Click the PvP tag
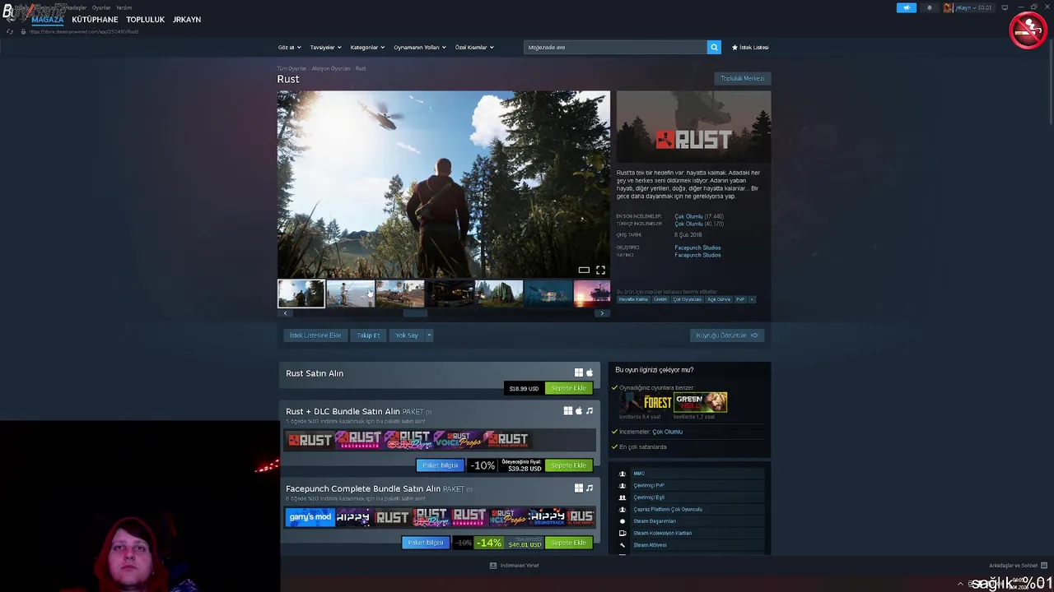 point(740,299)
